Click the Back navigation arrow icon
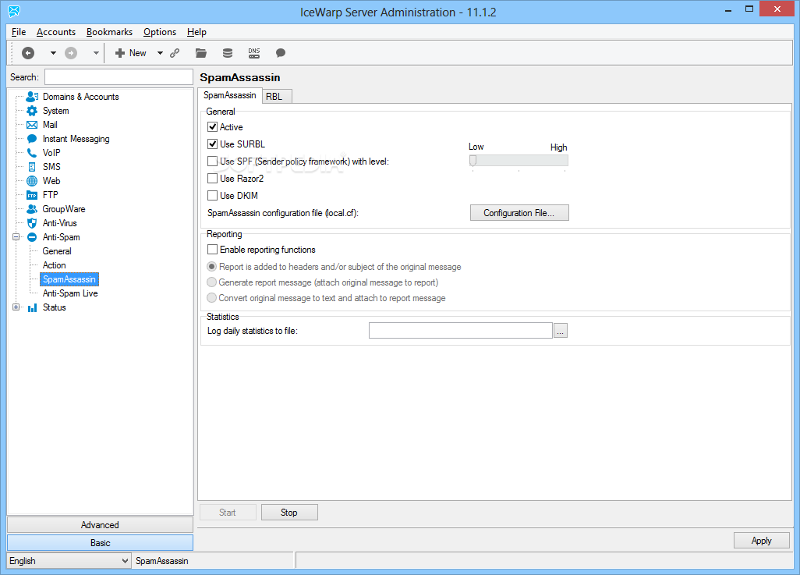Screen dimensions: 800x575 [28, 53]
